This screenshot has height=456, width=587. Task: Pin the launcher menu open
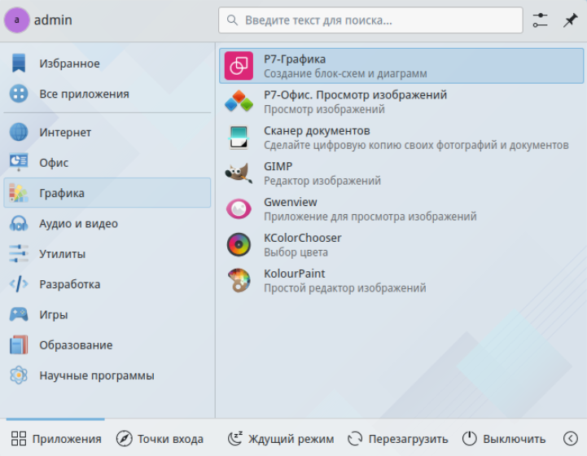pyautogui.click(x=570, y=20)
